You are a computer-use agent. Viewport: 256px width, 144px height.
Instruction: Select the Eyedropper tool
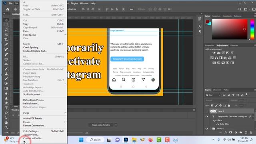tap(6, 44)
